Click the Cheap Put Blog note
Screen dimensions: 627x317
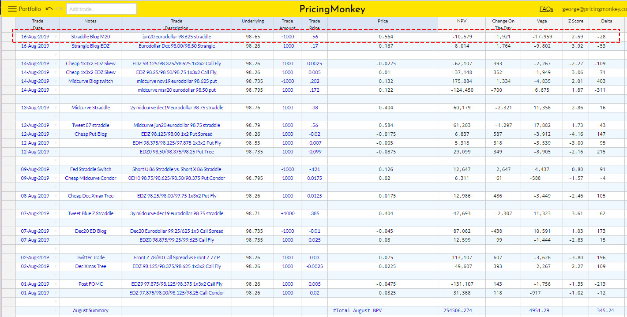click(90, 134)
